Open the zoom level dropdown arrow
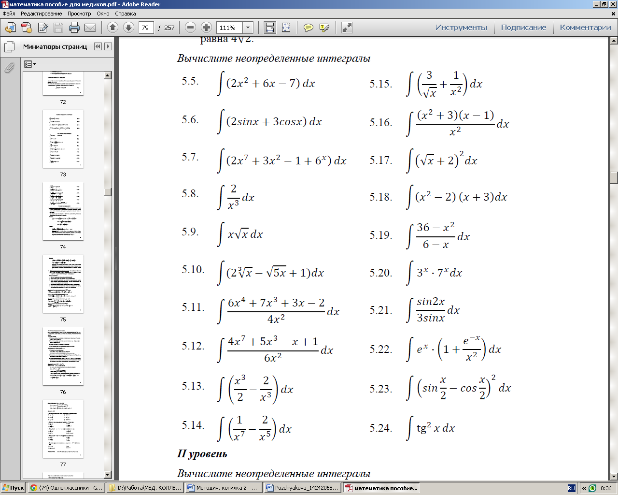The width and height of the screenshot is (618, 495). (248, 28)
